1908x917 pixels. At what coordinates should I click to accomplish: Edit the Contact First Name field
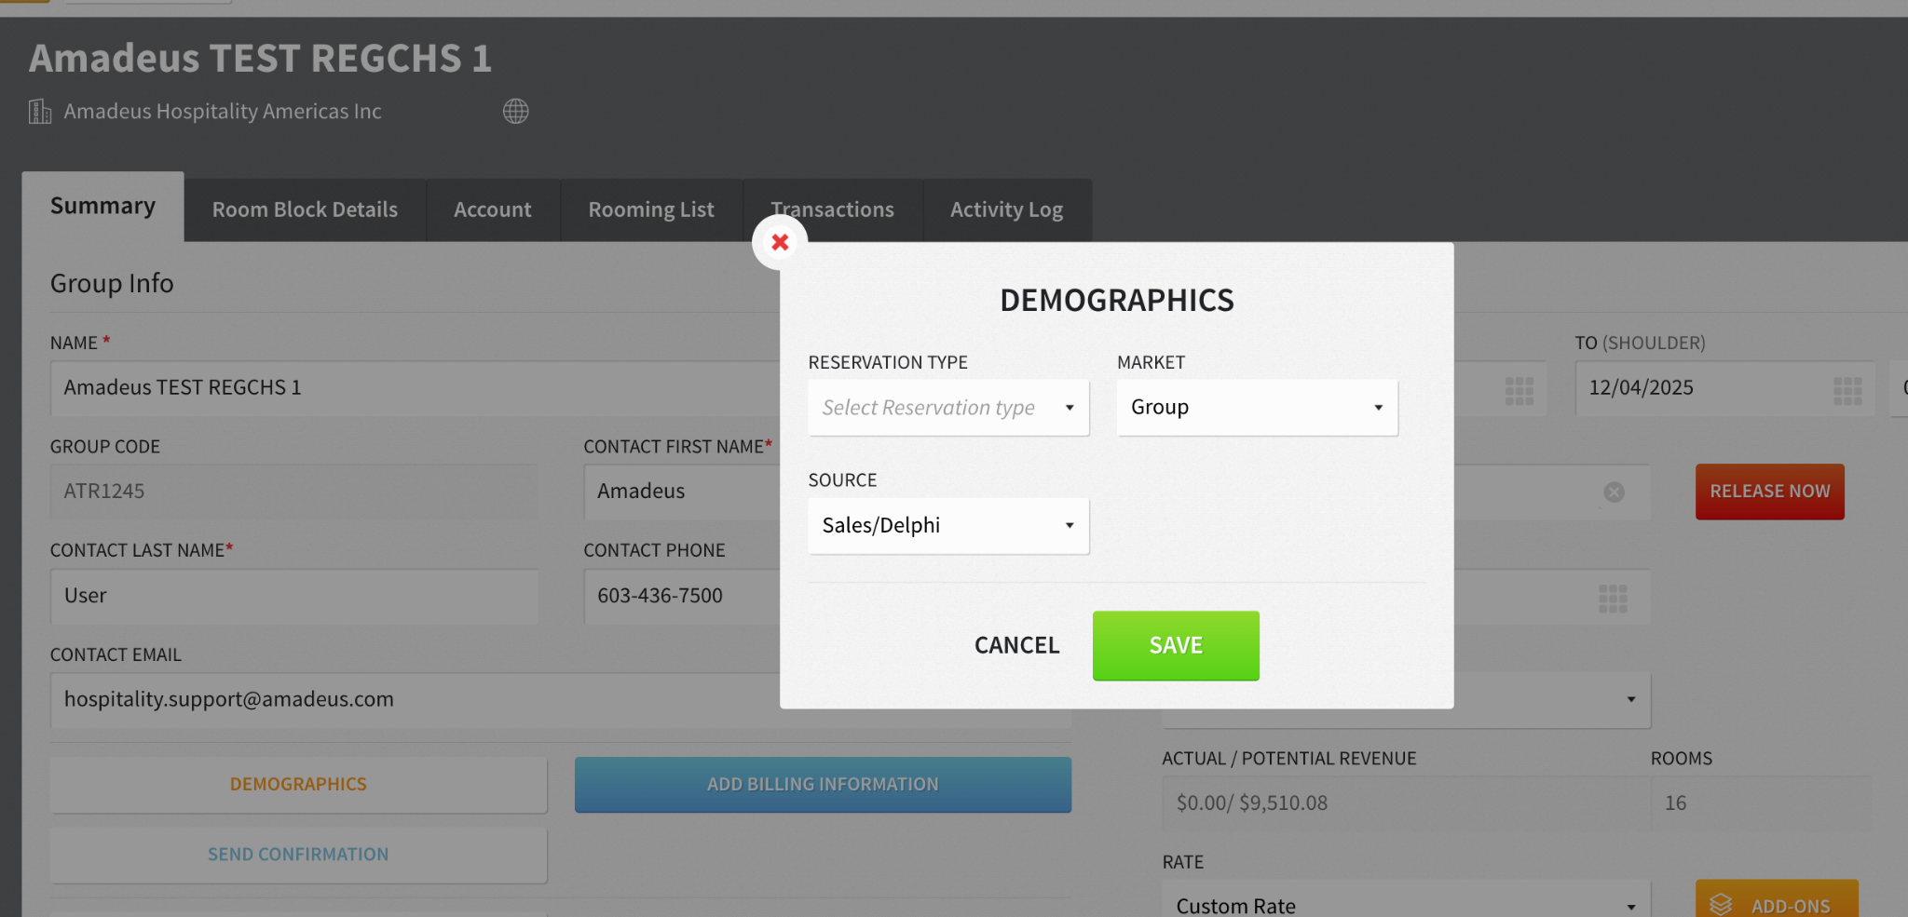(682, 492)
